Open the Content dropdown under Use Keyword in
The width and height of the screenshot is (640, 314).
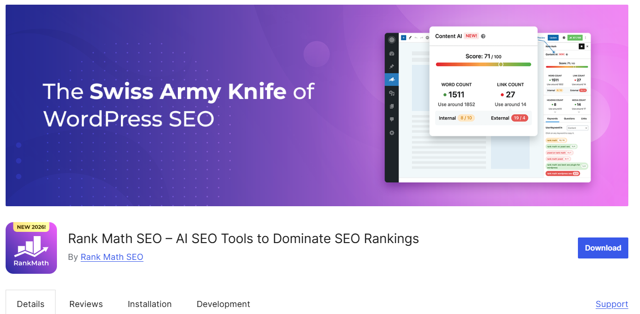pos(577,128)
